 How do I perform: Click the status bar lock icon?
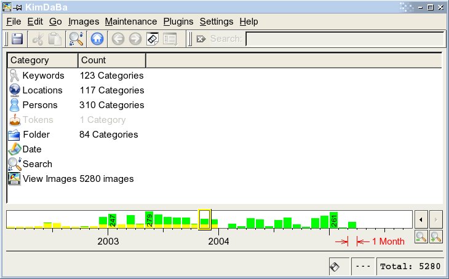tap(335, 267)
